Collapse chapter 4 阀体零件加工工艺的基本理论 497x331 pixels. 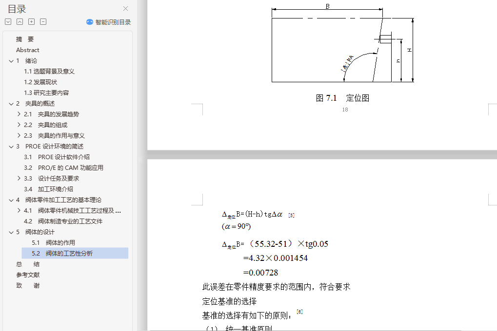11,200
